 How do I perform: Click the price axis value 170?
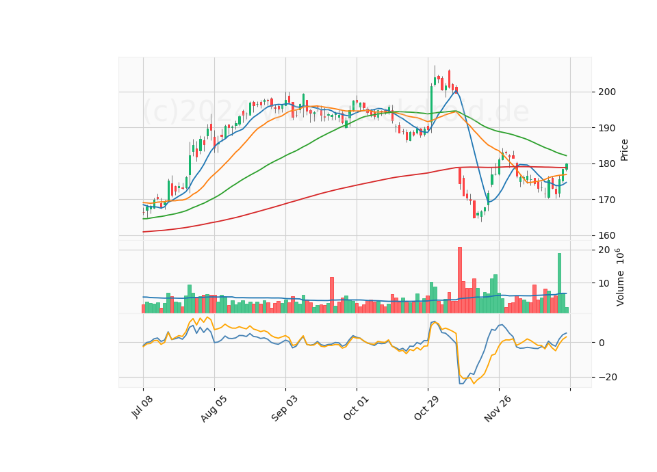(x=607, y=200)
